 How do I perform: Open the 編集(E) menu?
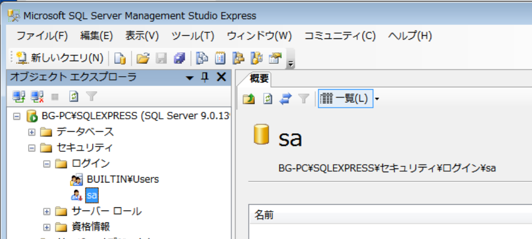pos(96,35)
